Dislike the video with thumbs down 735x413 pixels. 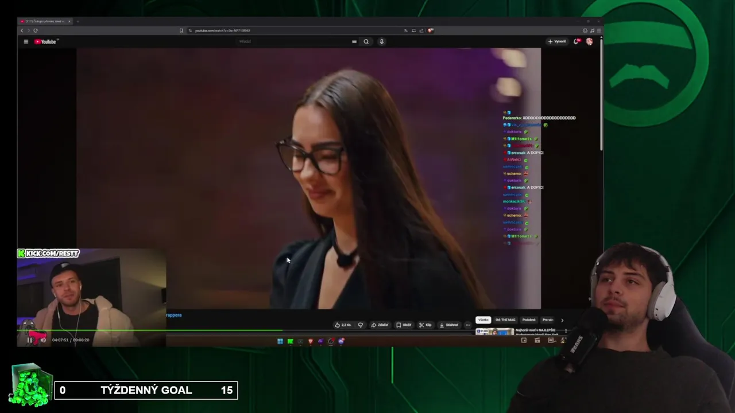coord(361,325)
